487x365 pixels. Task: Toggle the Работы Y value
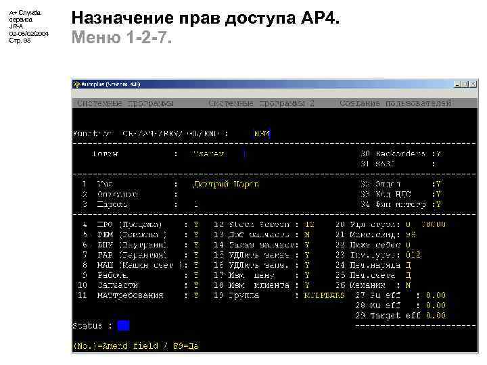(196, 275)
